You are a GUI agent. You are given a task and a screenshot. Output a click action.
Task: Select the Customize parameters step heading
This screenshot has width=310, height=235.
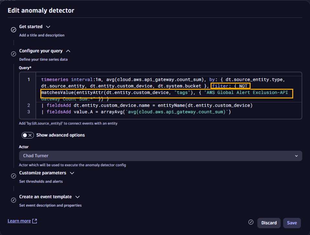tap(43, 173)
